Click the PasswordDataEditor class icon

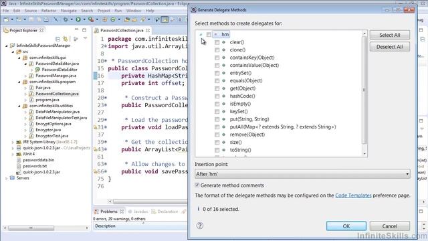tap(37, 70)
